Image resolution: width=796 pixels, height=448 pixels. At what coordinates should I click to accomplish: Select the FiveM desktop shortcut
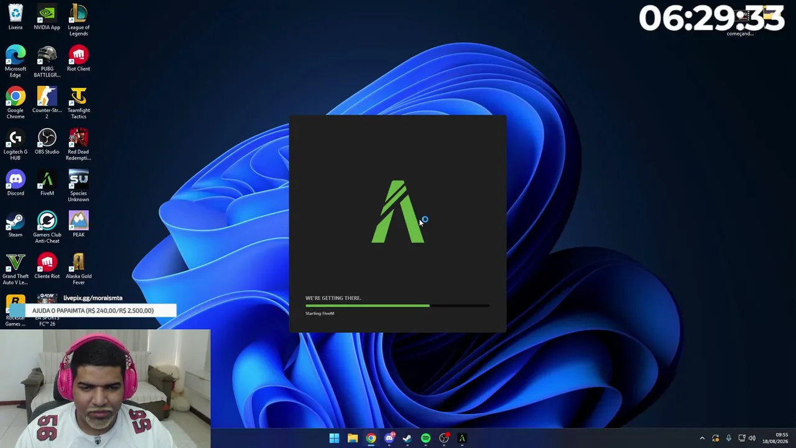pos(47,183)
